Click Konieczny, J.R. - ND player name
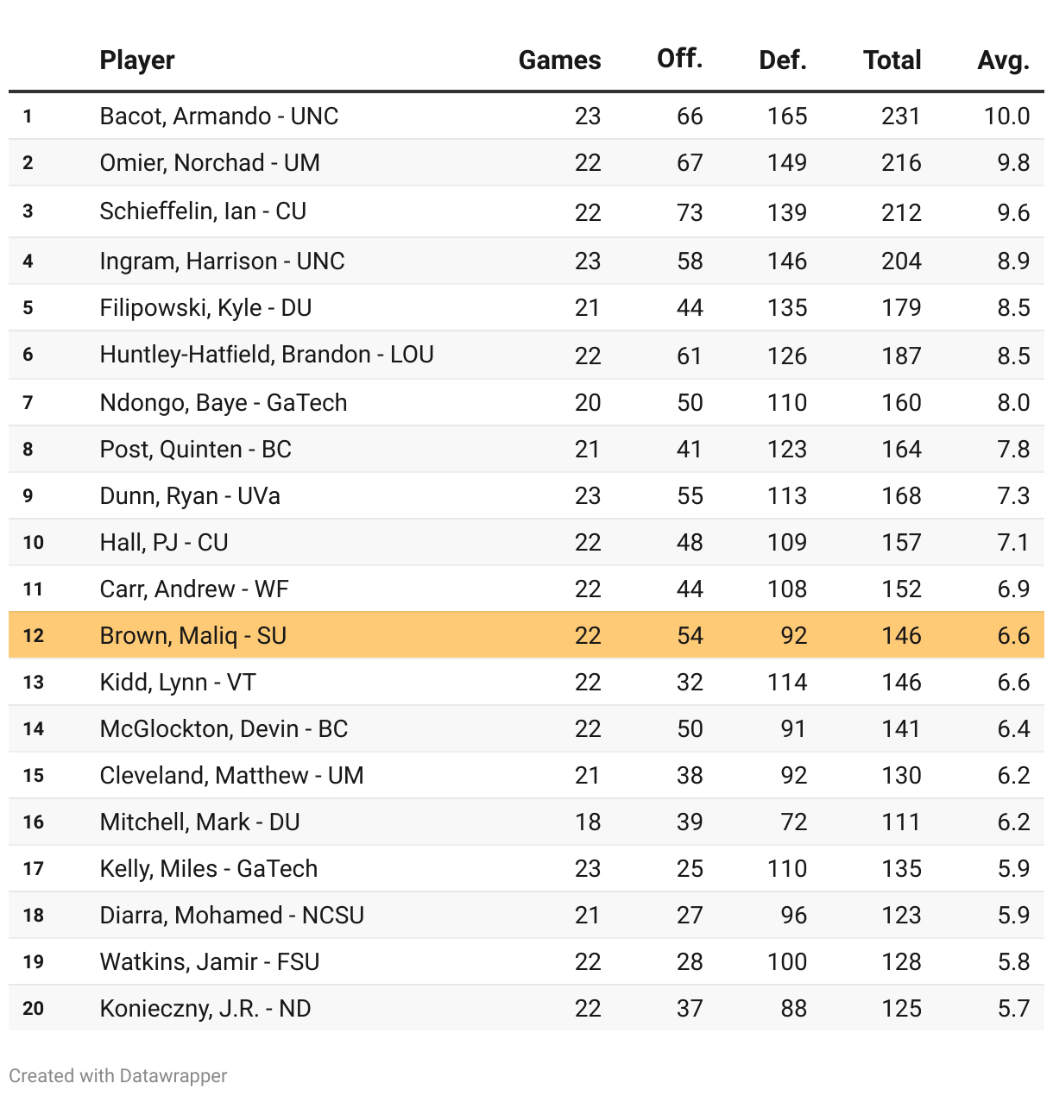This screenshot has width=1053, height=1096. pos(205,1009)
